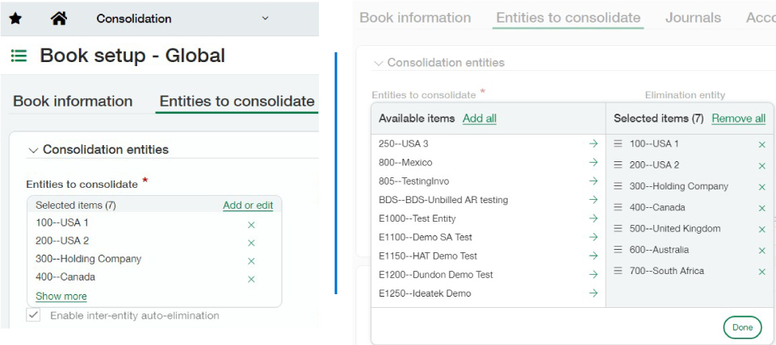Click the star favorites icon
Image resolution: width=776 pixels, height=345 pixels.
click(x=16, y=18)
